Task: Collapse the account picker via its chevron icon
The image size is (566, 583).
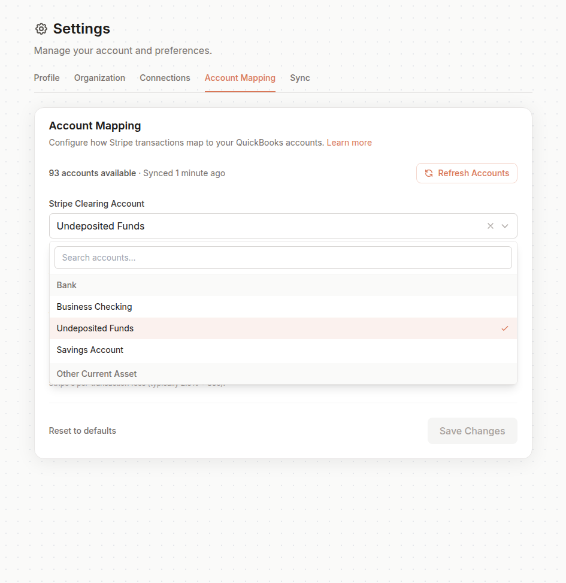Action: tap(504, 226)
